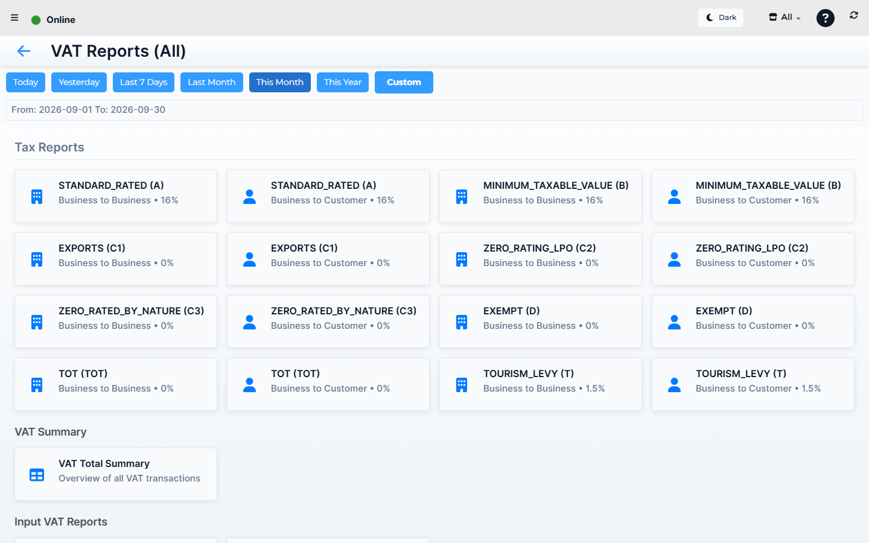The image size is (869, 543).
Task: Click the VAT Reports (All) heading
Action: (x=118, y=51)
